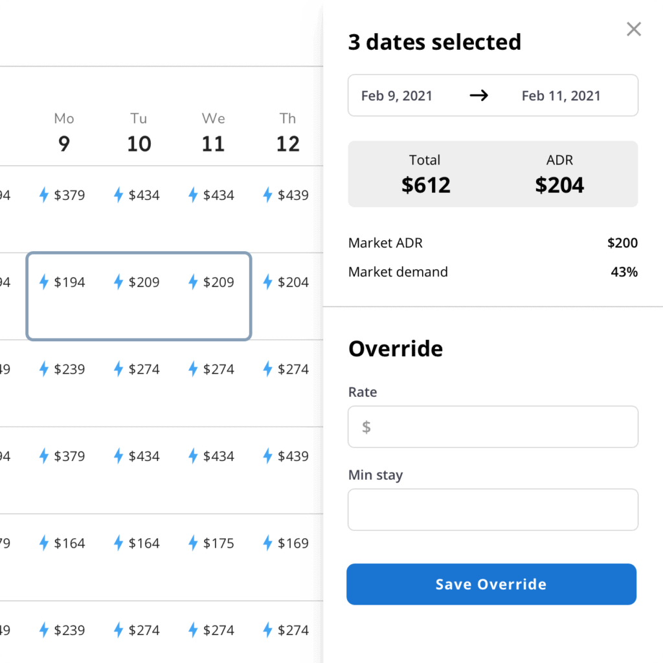Close the dates selected panel
This screenshot has height=663, width=663.
tap(633, 29)
